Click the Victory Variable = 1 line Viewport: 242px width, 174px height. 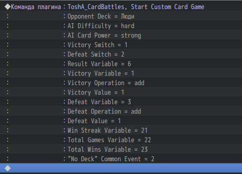[121, 73]
